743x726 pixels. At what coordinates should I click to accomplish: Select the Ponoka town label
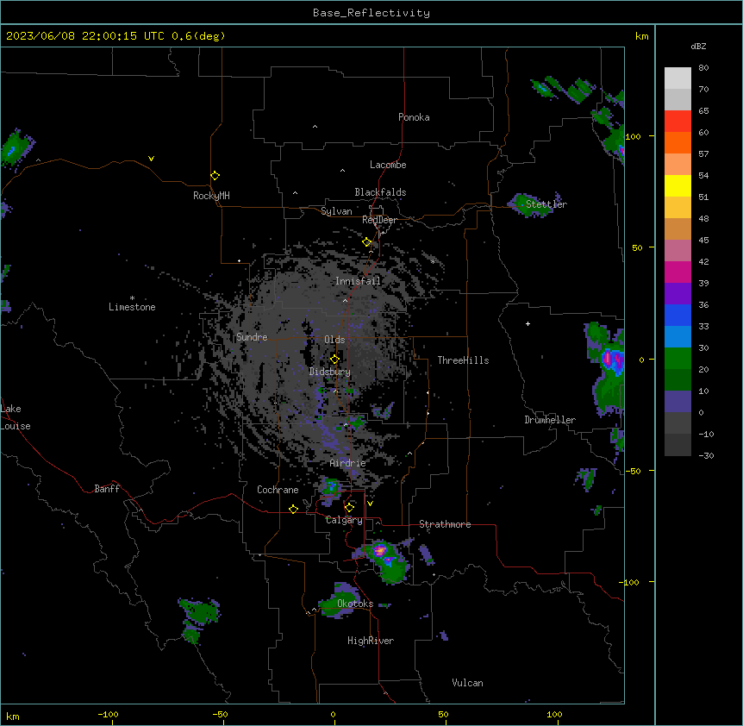click(414, 117)
